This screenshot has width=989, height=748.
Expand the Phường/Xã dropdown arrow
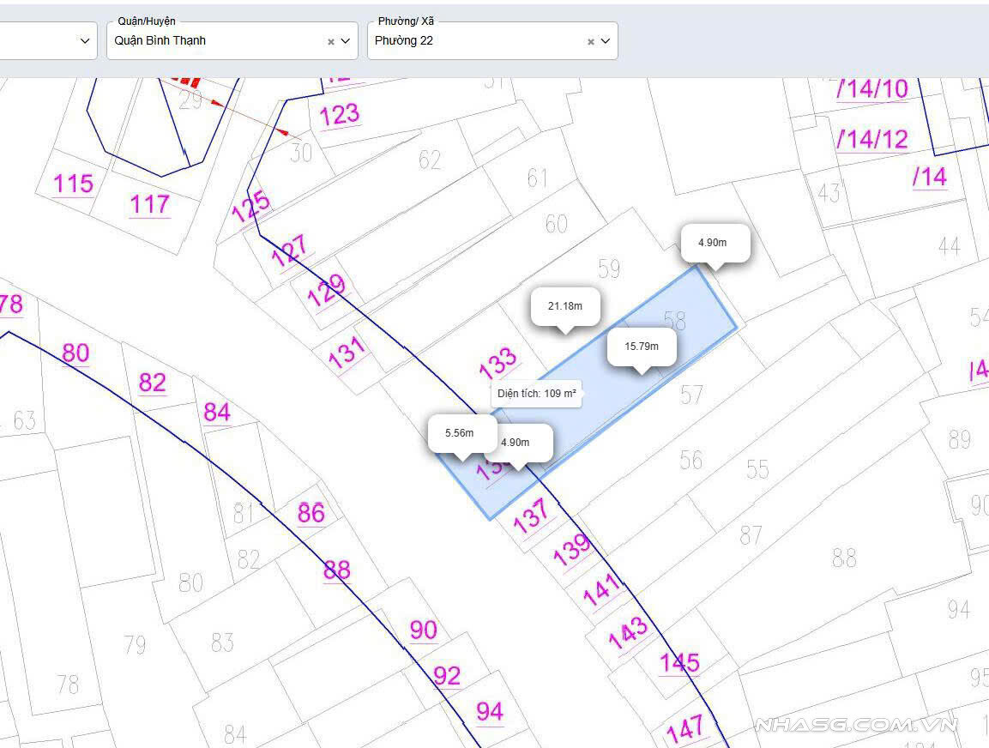click(606, 41)
